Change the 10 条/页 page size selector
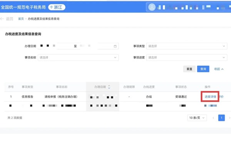231x144 pixels. tap(197, 118)
